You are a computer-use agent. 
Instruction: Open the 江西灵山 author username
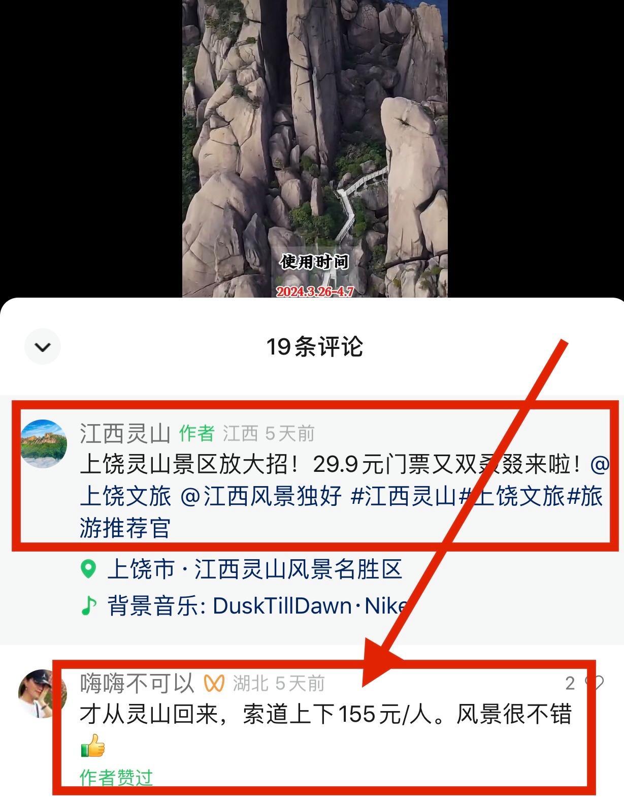[125, 433]
